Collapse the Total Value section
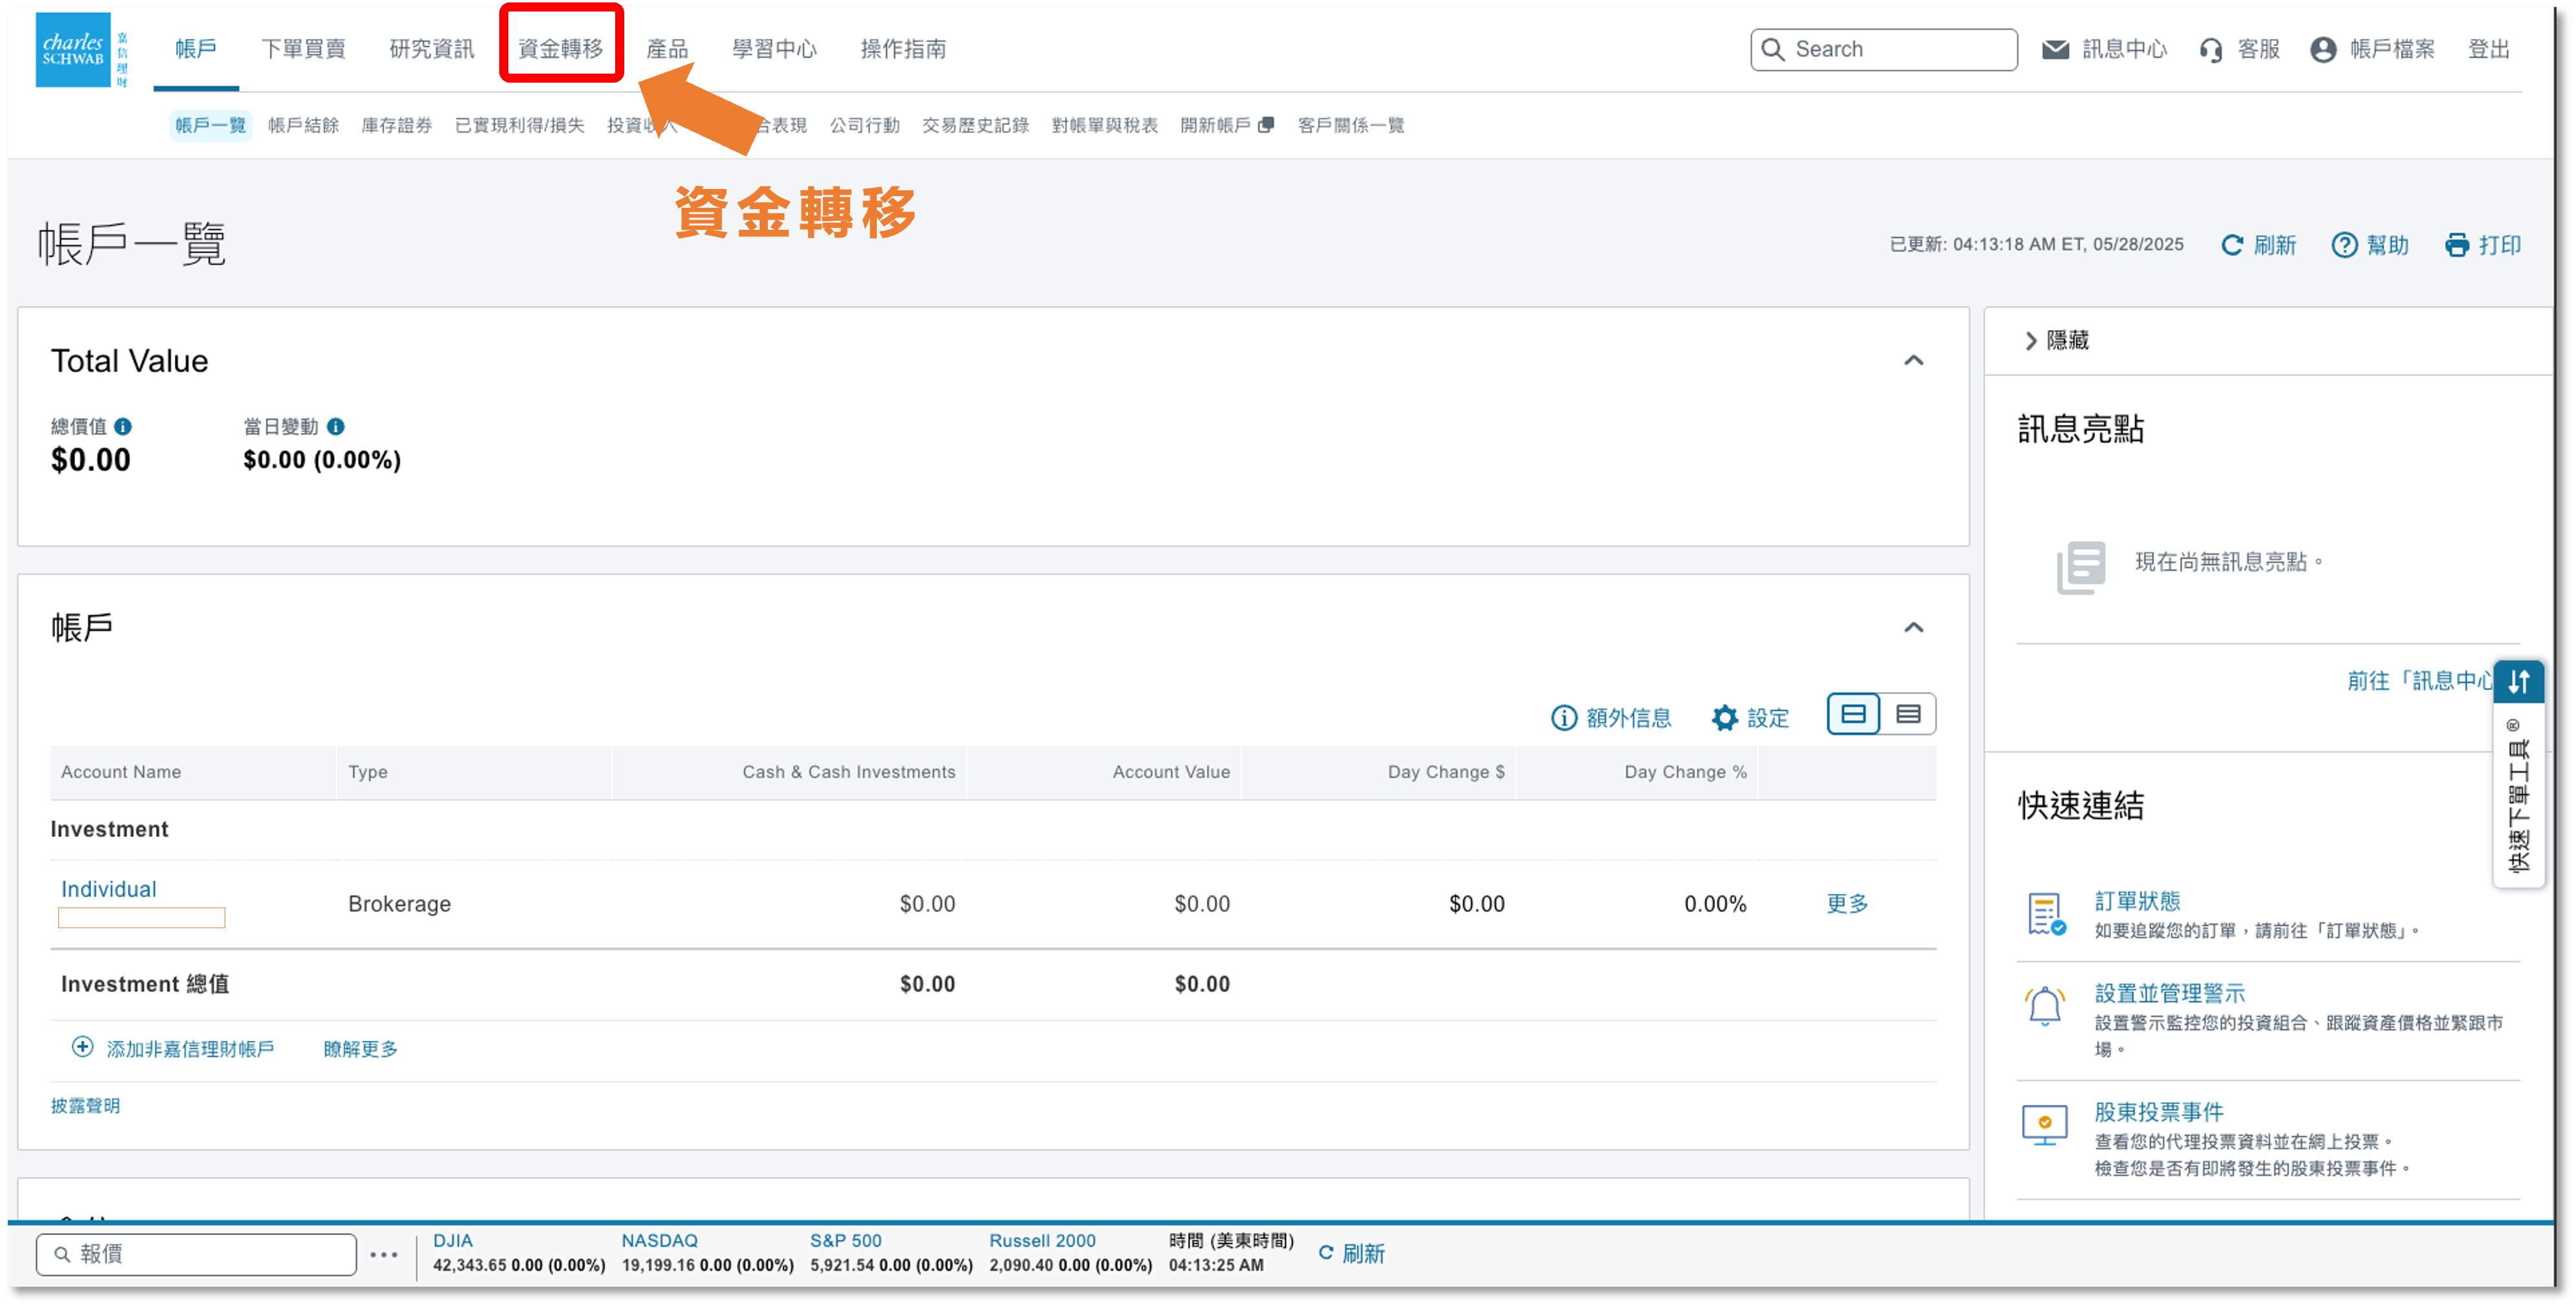Screen dimensions: 2576x1305 point(1915,360)
